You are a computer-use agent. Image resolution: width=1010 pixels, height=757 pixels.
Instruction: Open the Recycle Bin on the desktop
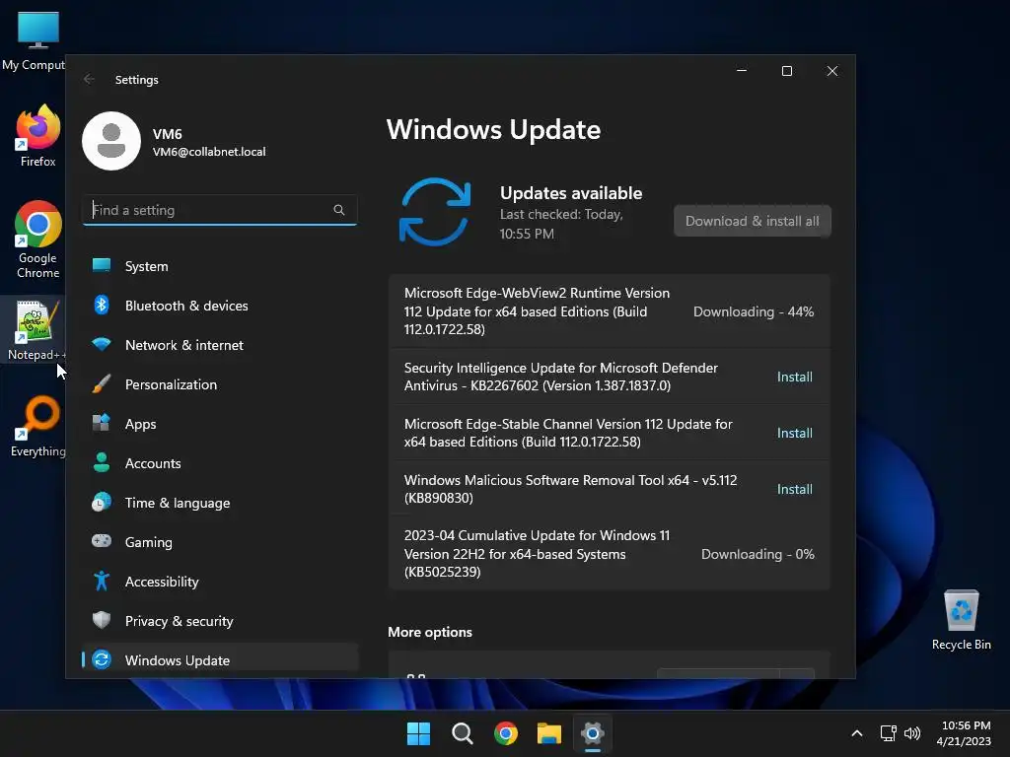(x=961, y=620)
